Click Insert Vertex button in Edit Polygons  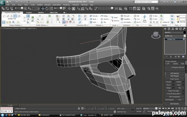point(175,79)
